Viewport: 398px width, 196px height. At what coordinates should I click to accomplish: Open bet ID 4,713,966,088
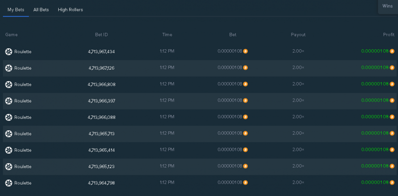coord(101,117)
